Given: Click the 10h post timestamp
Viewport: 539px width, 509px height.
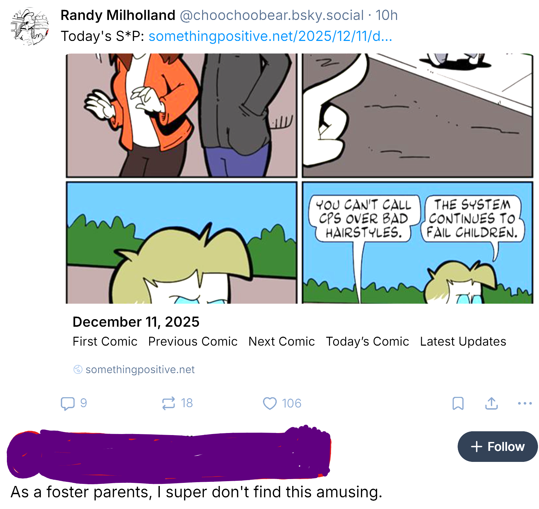Looking at the screenshot, I should coord(386,15).
